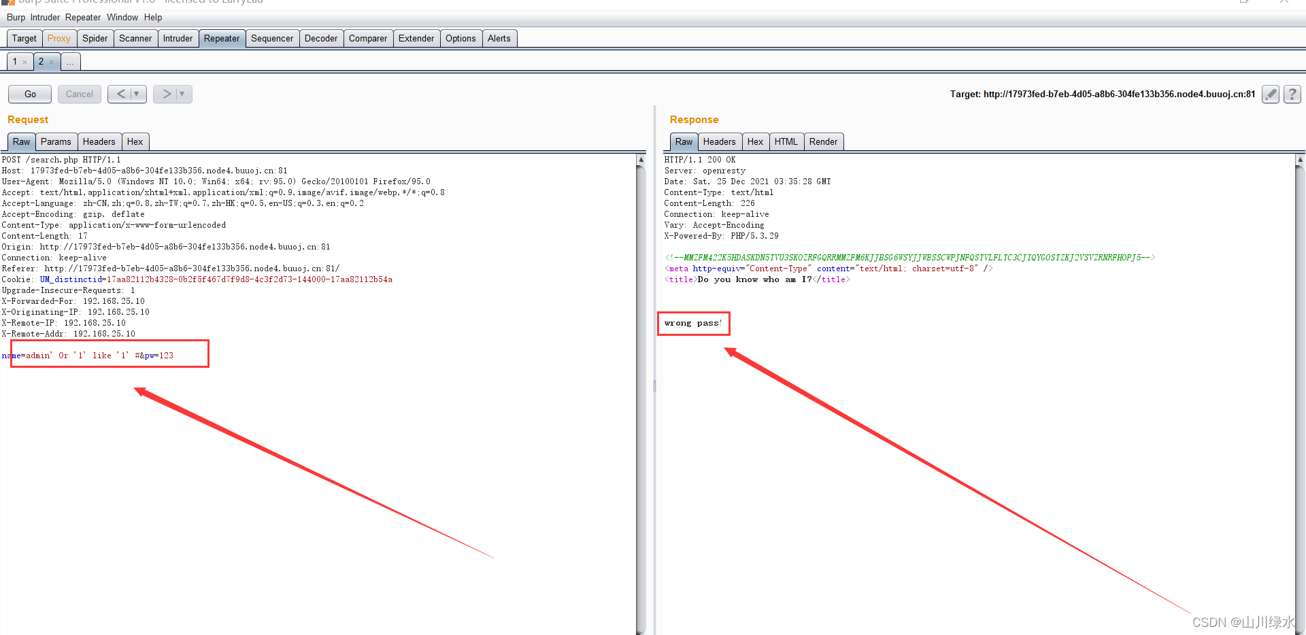The width and height of the screenshot is (1306, 635).
Task: Open the request Headers tab
Action: [x=99, y=141]
